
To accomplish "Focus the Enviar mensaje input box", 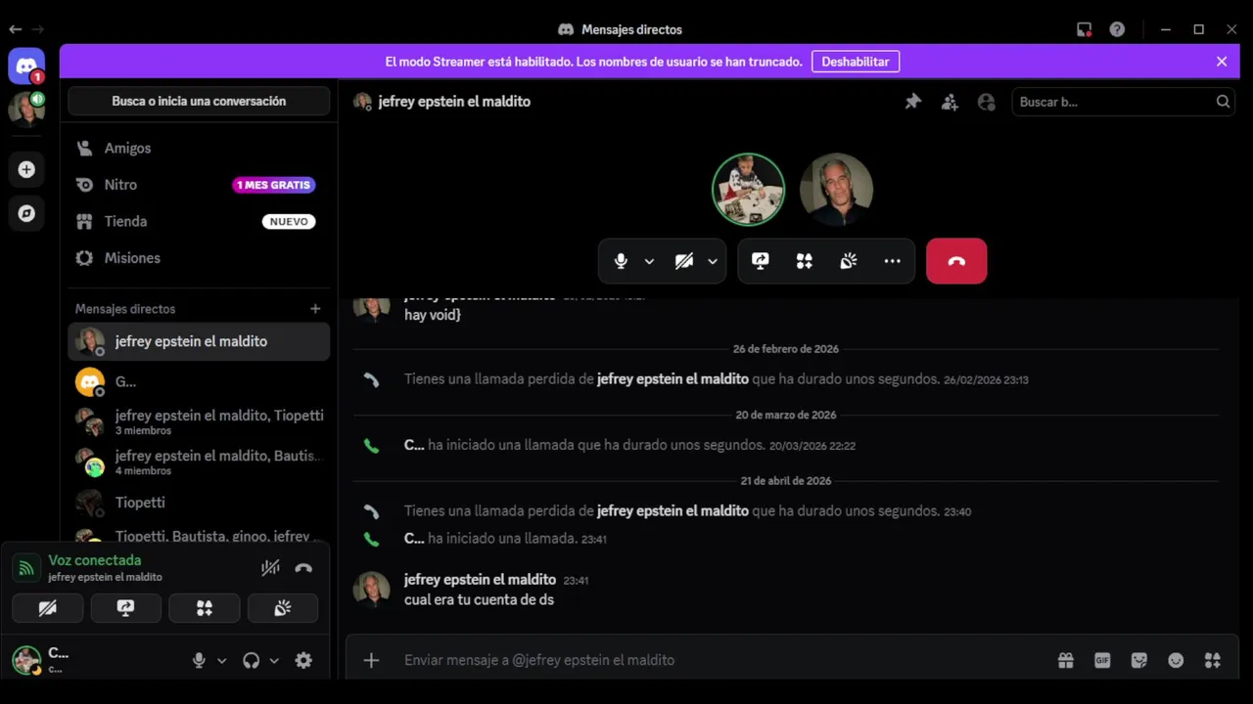I will click(x=724, y=660).
